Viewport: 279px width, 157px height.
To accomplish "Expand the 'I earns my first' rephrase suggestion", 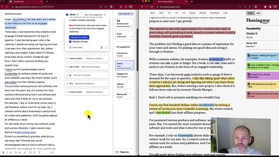I will [x=87, y=58].
